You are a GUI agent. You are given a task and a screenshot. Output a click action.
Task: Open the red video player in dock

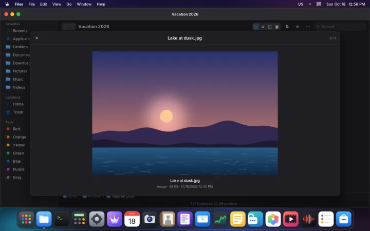click(291, 219)
